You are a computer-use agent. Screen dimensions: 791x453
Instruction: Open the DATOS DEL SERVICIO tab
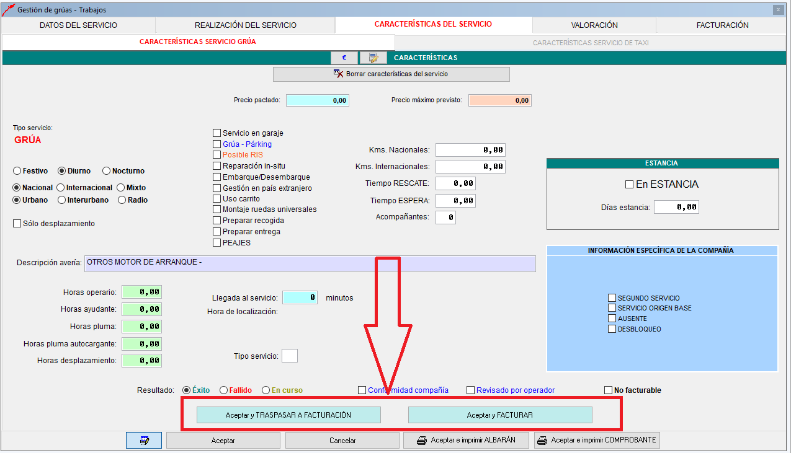point(78,25)
